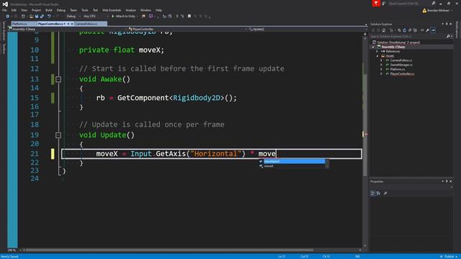Click the Alphabetical sort icon in Properties

point(378,194)
